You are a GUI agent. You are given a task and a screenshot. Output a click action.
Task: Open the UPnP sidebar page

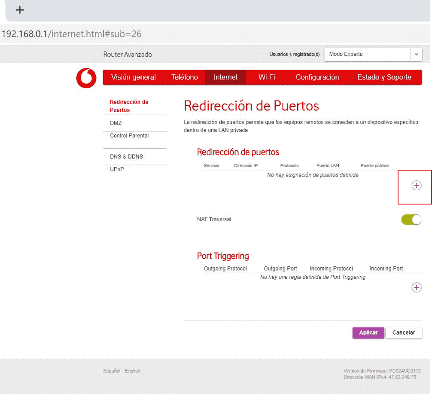click(x=117, y=169)
